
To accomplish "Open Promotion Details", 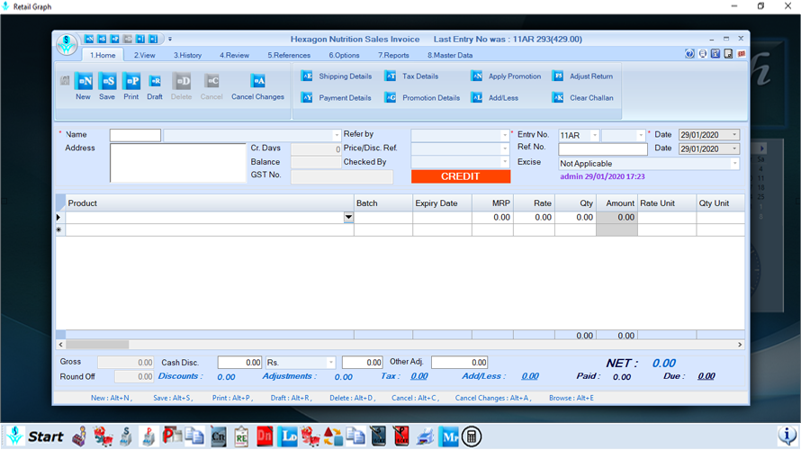I will click(422, 97).
